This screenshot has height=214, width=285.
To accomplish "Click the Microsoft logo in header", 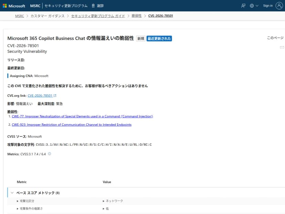I will coord(14,6).
